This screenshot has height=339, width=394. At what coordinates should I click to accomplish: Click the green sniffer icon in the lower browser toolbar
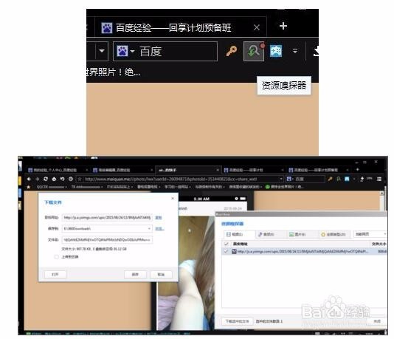339,179
